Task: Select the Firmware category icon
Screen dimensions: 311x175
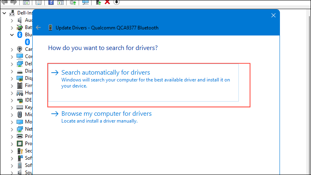Action: [20, 85]
